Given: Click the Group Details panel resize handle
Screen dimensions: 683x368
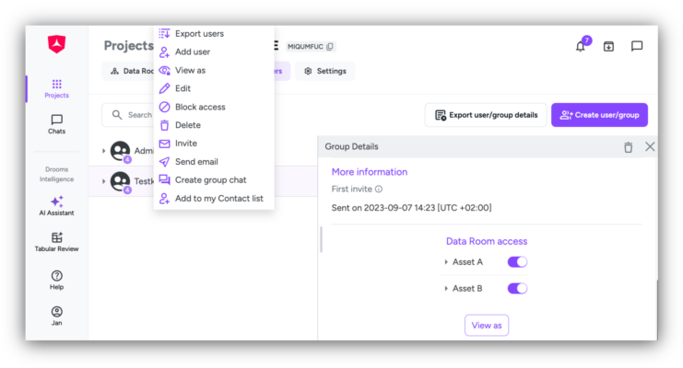Looking at the screenshot, I should pos(322,239).
